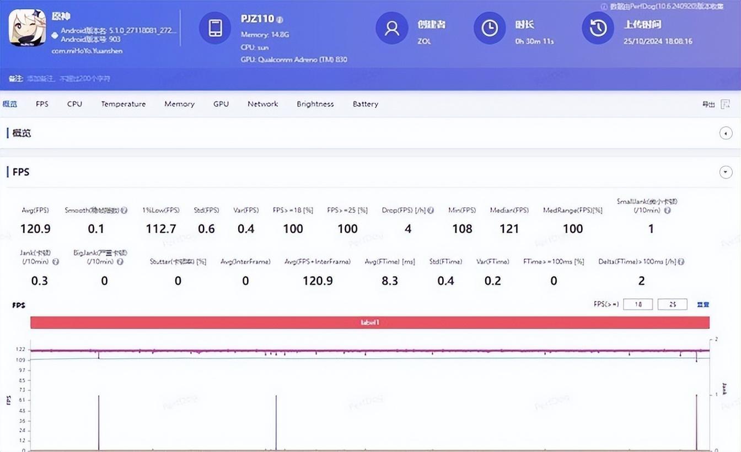Viewport: 741px width, 452px height.
Task: Click the help icon next to Smooth
Action: (124, 210)
